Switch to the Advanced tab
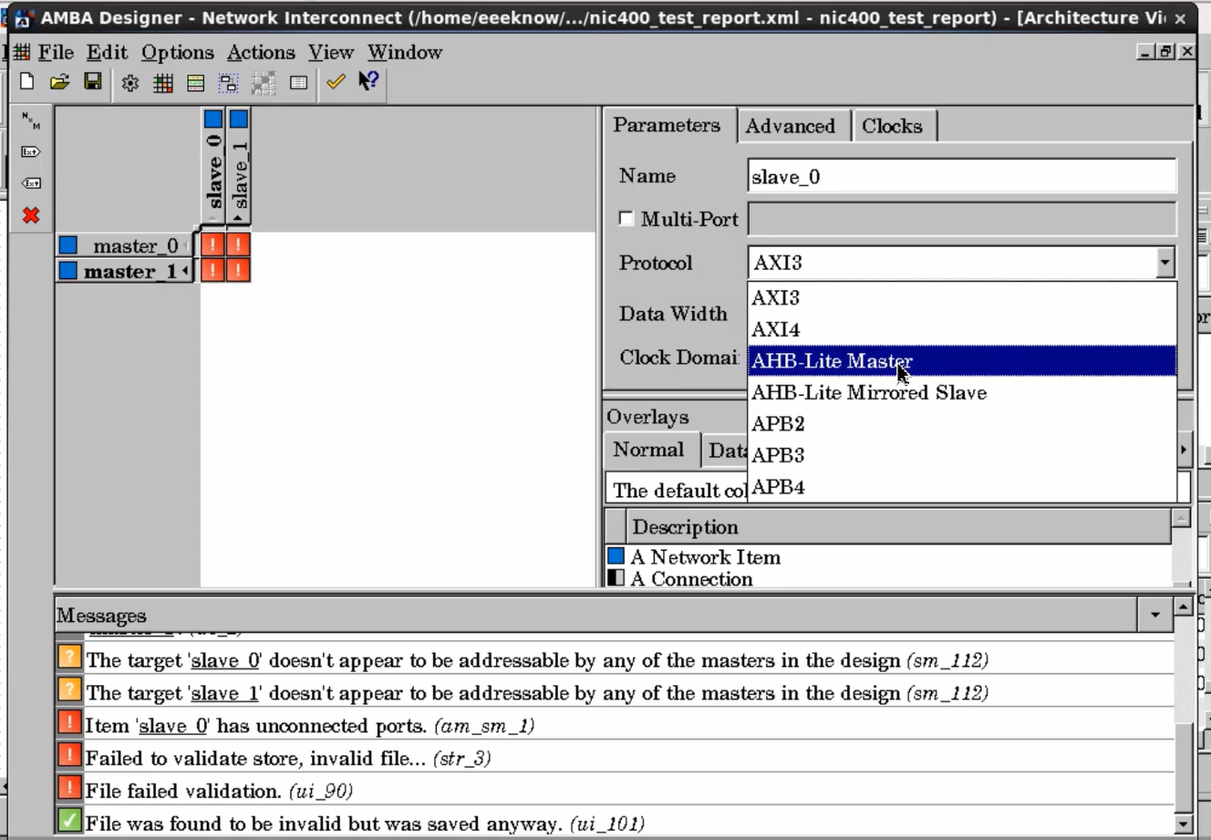The image size is (1211, 840). point(791,126)
